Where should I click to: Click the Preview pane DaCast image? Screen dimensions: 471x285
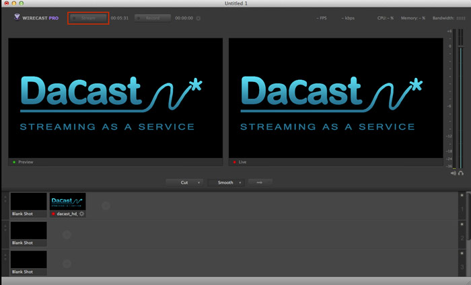(x=115, y=98)
